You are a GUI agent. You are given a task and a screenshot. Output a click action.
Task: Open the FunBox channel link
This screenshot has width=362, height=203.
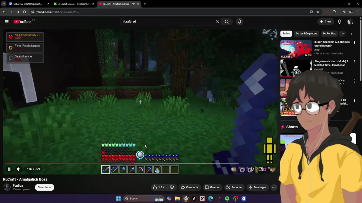pos(18,186)
